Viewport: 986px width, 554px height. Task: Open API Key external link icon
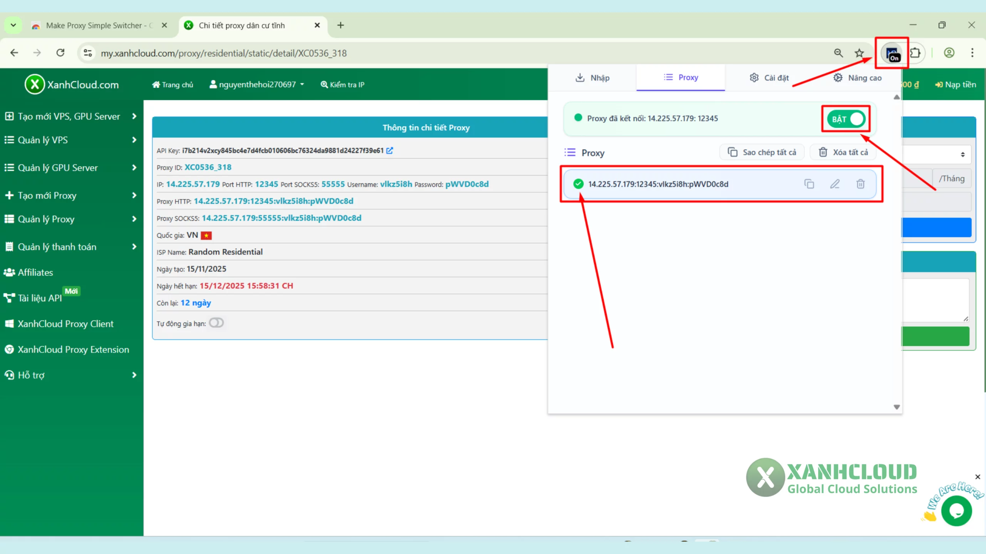coord(389,150)
